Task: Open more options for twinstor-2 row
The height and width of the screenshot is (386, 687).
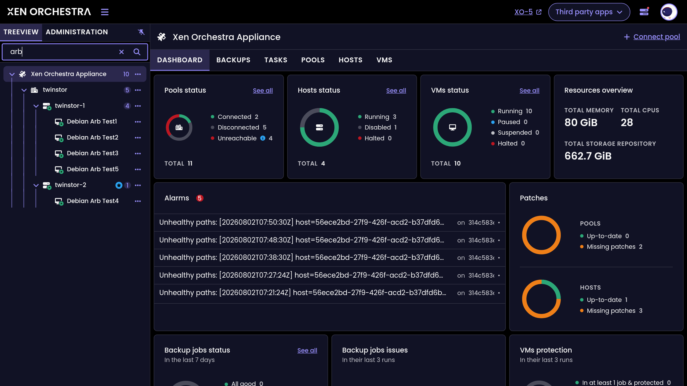Action: 138,185
